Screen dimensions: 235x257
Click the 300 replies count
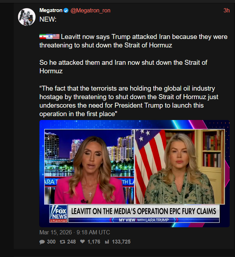(x=51, y=242)
